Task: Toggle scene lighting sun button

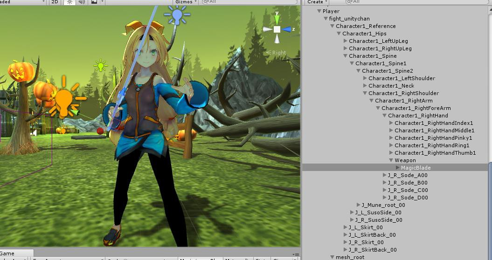Action: click(69, 2)
